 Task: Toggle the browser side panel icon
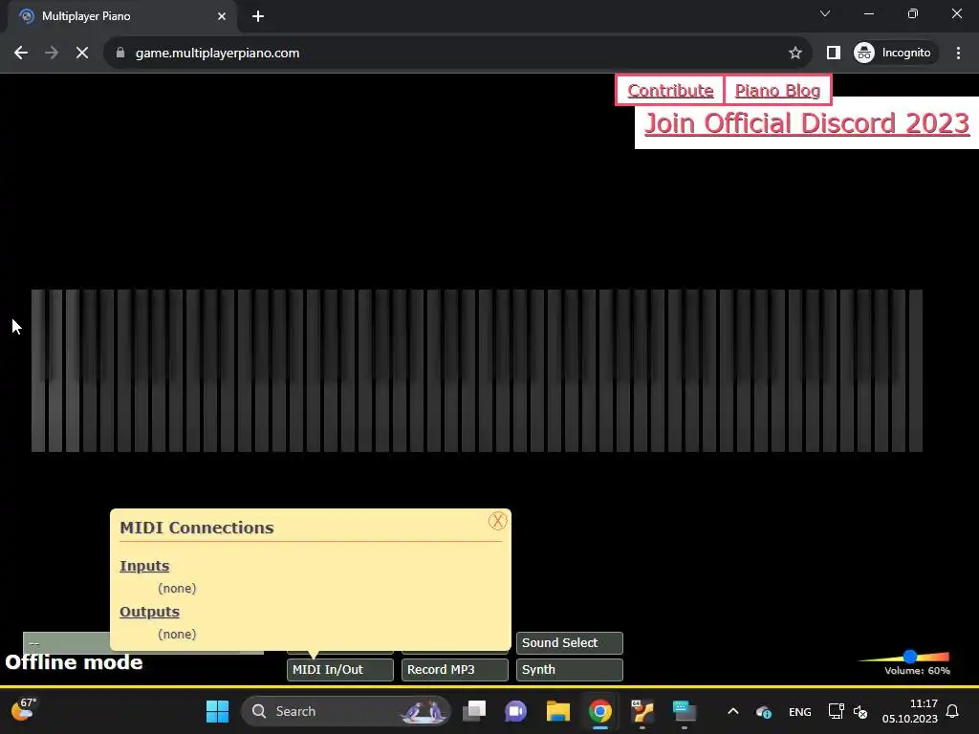[x=834, y=54]
